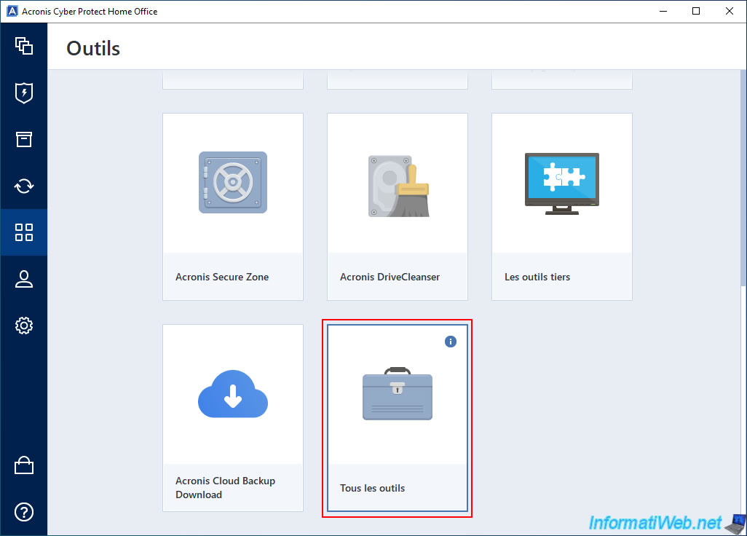Select the Tools grid icon in the sidebar

tap(24, 232)
